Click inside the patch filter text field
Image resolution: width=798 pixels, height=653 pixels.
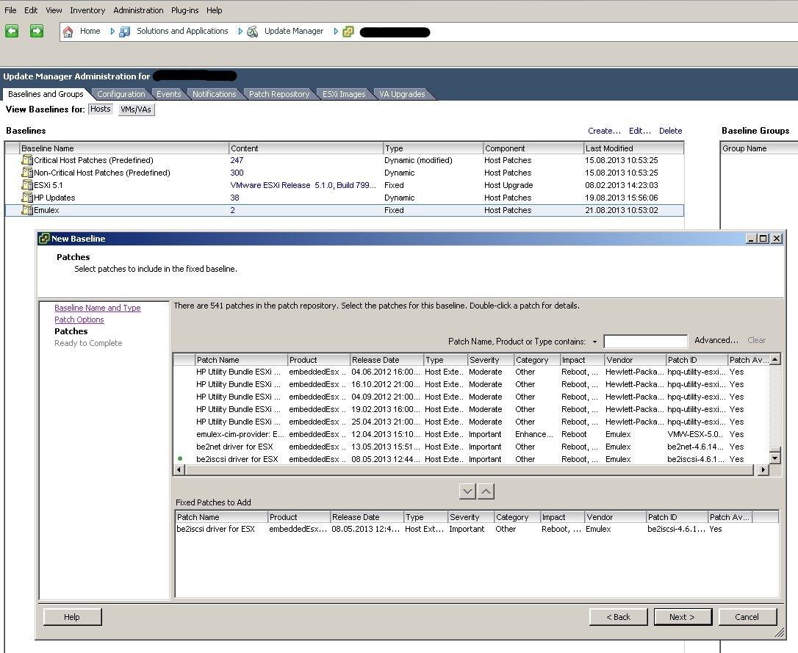645,341
